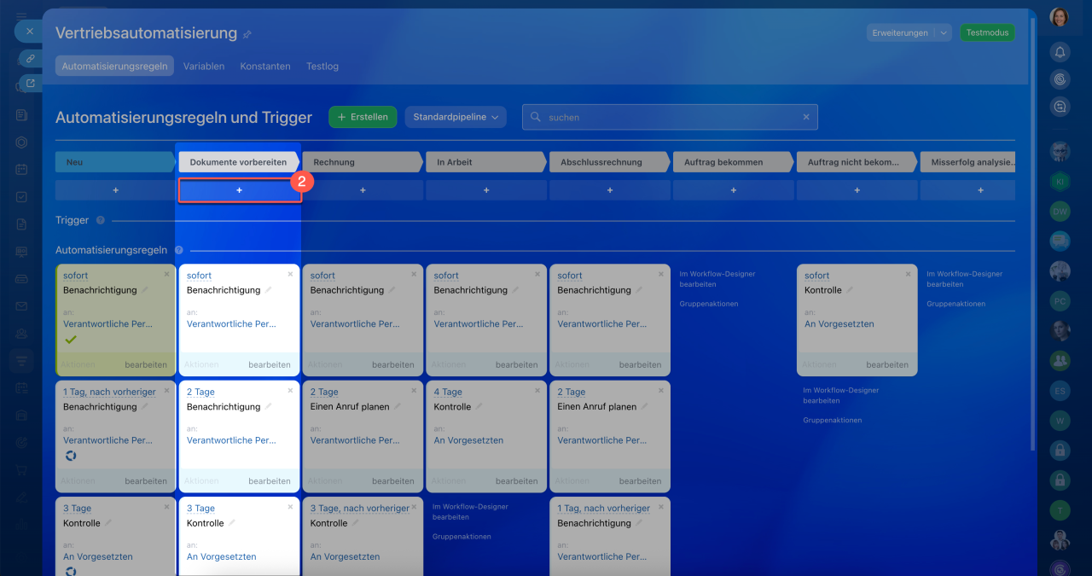The image size is (1092, 576).
Task: Select the Rechnung stage header
Action: coord(363,162)
